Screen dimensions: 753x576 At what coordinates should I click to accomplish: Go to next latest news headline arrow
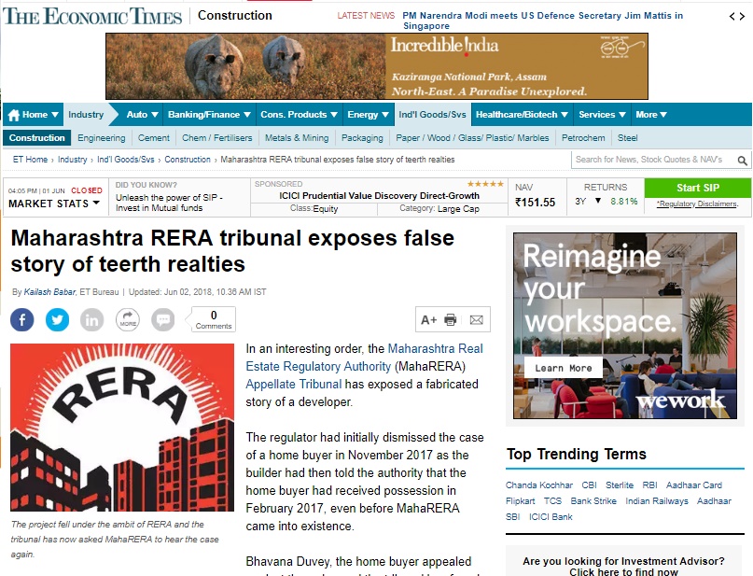743,16
